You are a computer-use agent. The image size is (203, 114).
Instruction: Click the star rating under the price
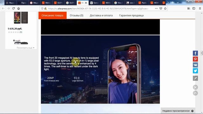coord(13,32)
